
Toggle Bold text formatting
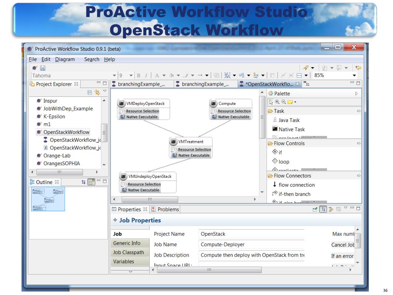tap(139, 75)
